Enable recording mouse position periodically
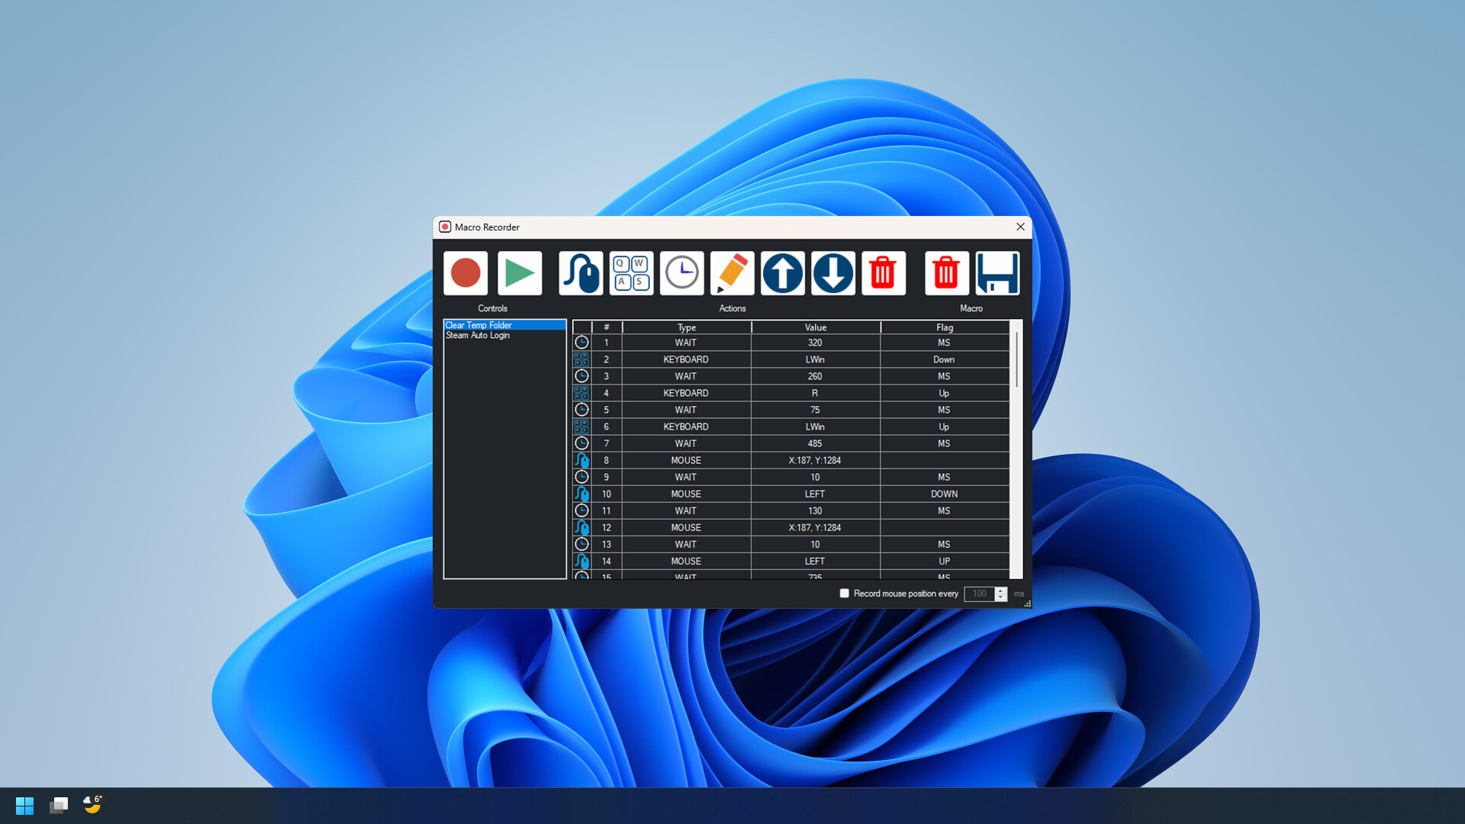Screen dimensions: 1465x824 tap(844, 593)
